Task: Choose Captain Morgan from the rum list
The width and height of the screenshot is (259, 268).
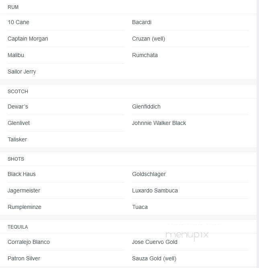Action: click(28, 39)
